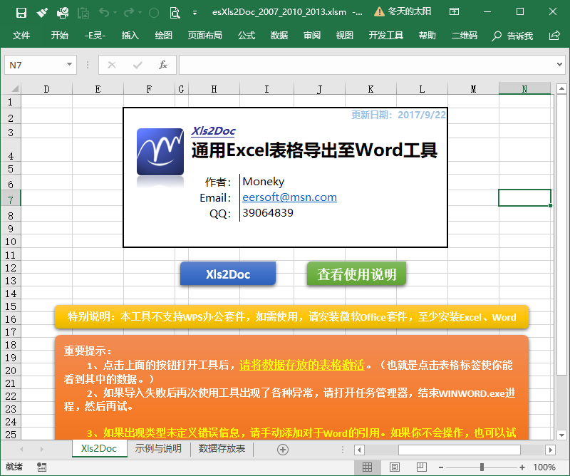The width and height of the screenshot is (570, 476).
Task: Open the 数据 ribbon tab
Action: [279, 36]
